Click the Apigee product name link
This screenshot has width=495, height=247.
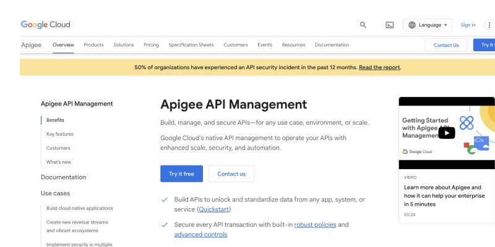coord(32,44)
